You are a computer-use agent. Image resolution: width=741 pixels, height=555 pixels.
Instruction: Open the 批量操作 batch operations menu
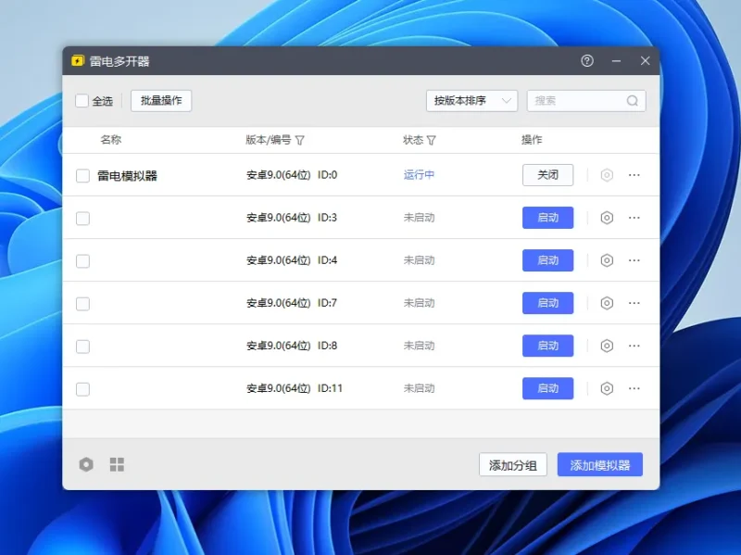[161, 101]
